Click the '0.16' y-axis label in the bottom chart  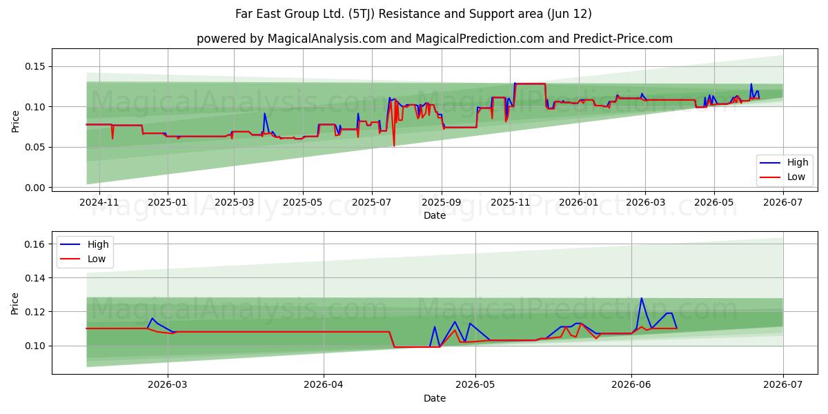coord(34,244)
